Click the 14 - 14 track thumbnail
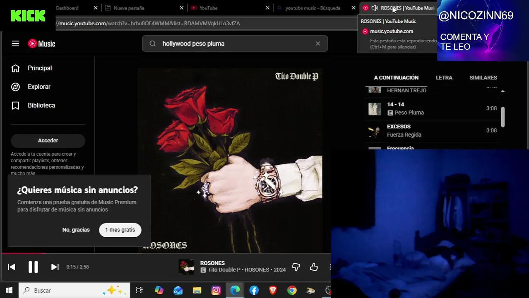529x298 pixels. [x=375, y=108]
